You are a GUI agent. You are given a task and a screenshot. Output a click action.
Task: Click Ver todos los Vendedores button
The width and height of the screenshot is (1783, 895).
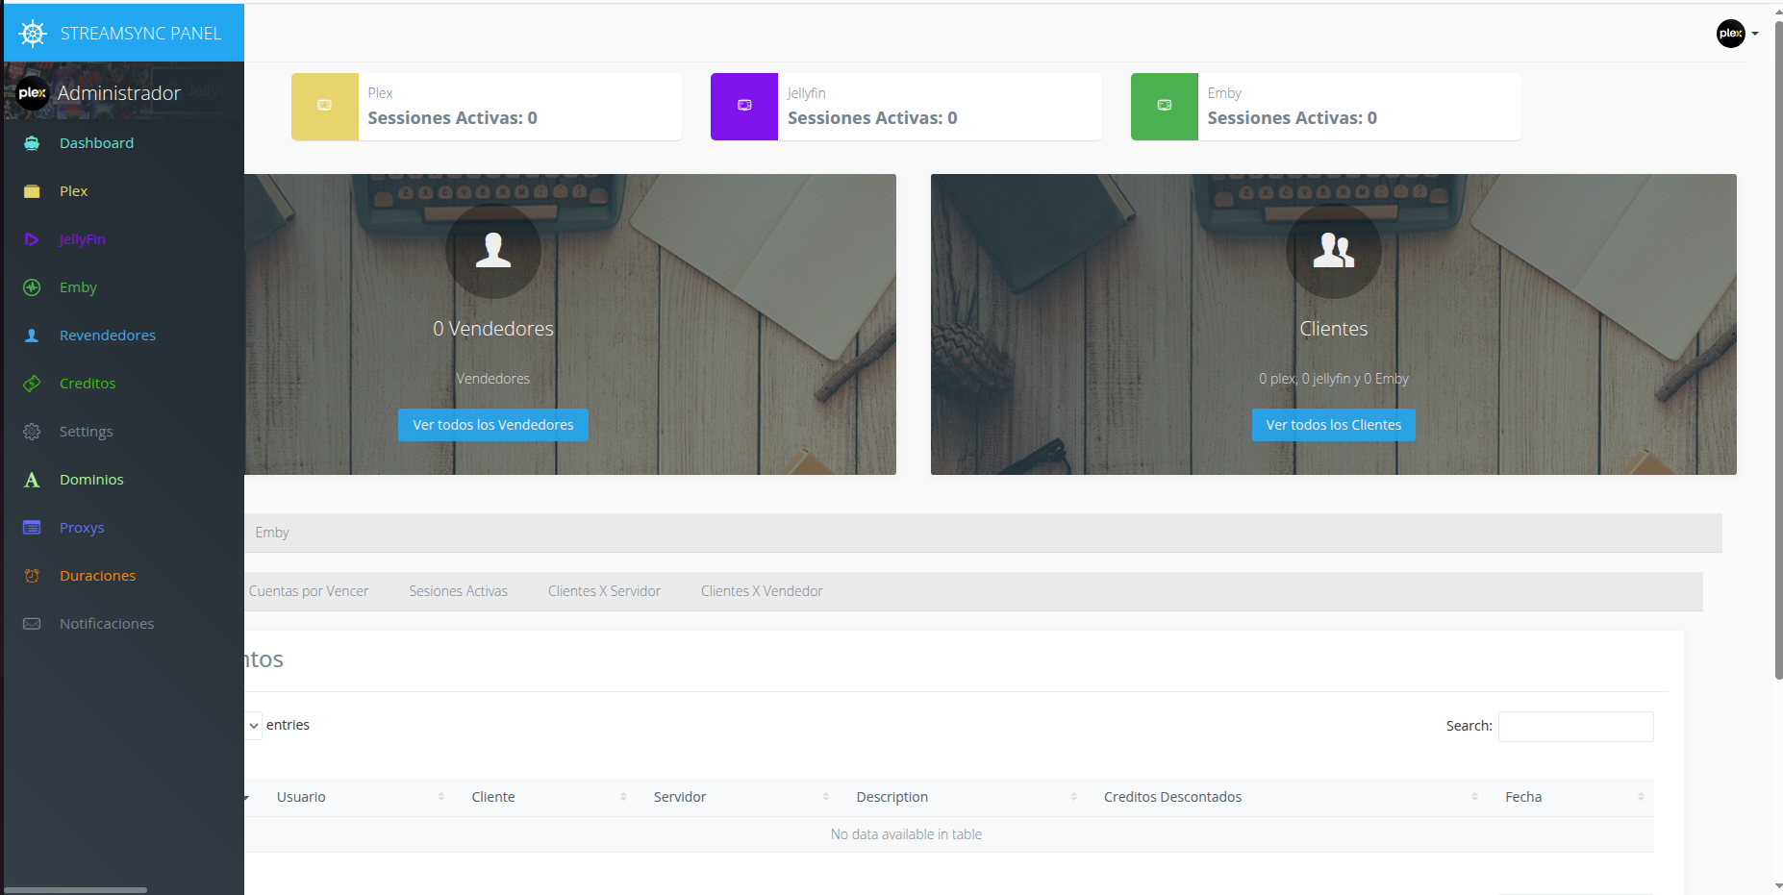(x=493, y=425)
